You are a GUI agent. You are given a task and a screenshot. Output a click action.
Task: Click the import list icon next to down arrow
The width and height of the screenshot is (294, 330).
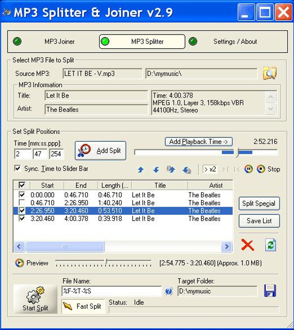click(x=171, y=169)
